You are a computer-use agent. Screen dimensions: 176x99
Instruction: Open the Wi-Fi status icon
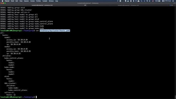click(147, 1)
